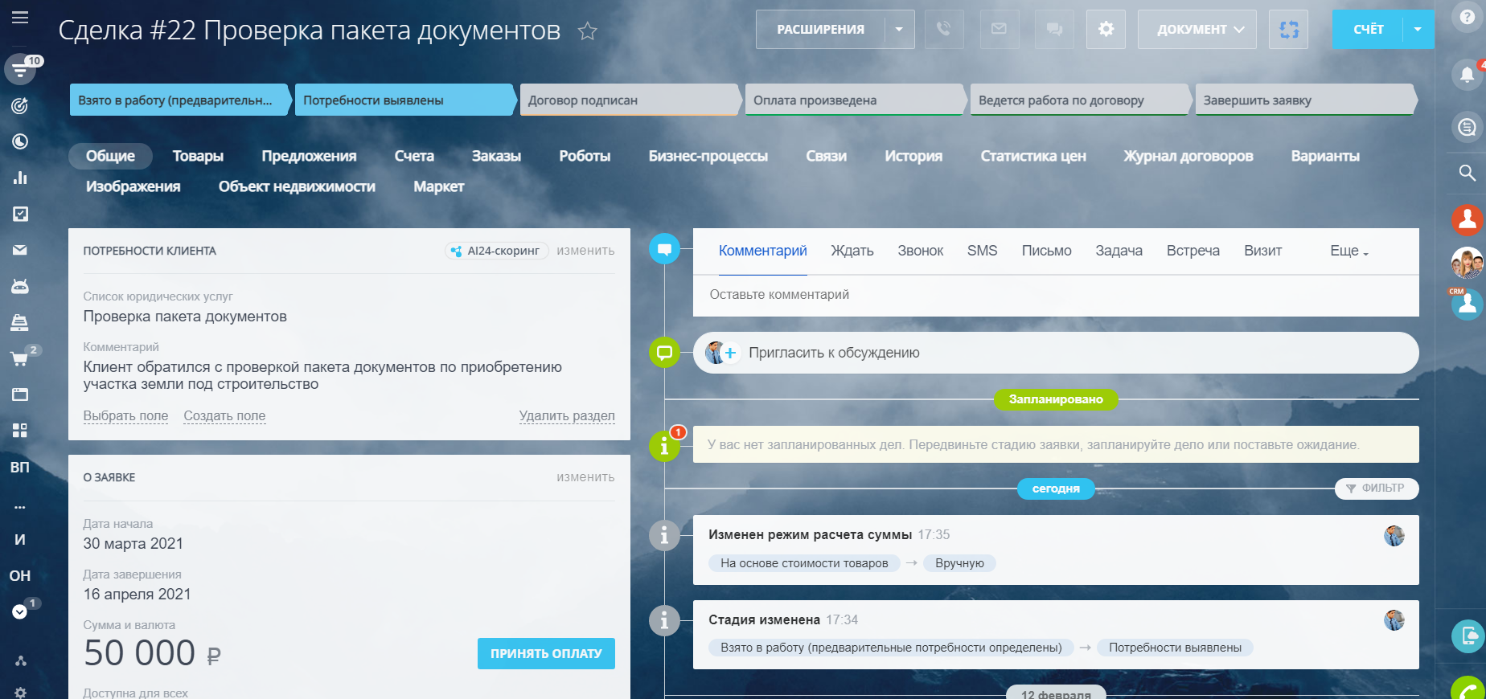Open the settings gear in deal header

pos(1106,30)
